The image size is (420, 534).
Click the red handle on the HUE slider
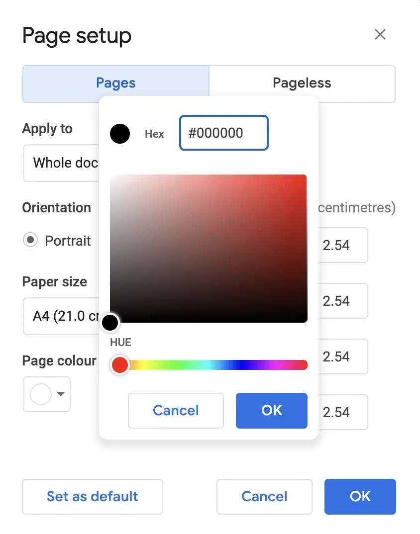tap(119, 365)
